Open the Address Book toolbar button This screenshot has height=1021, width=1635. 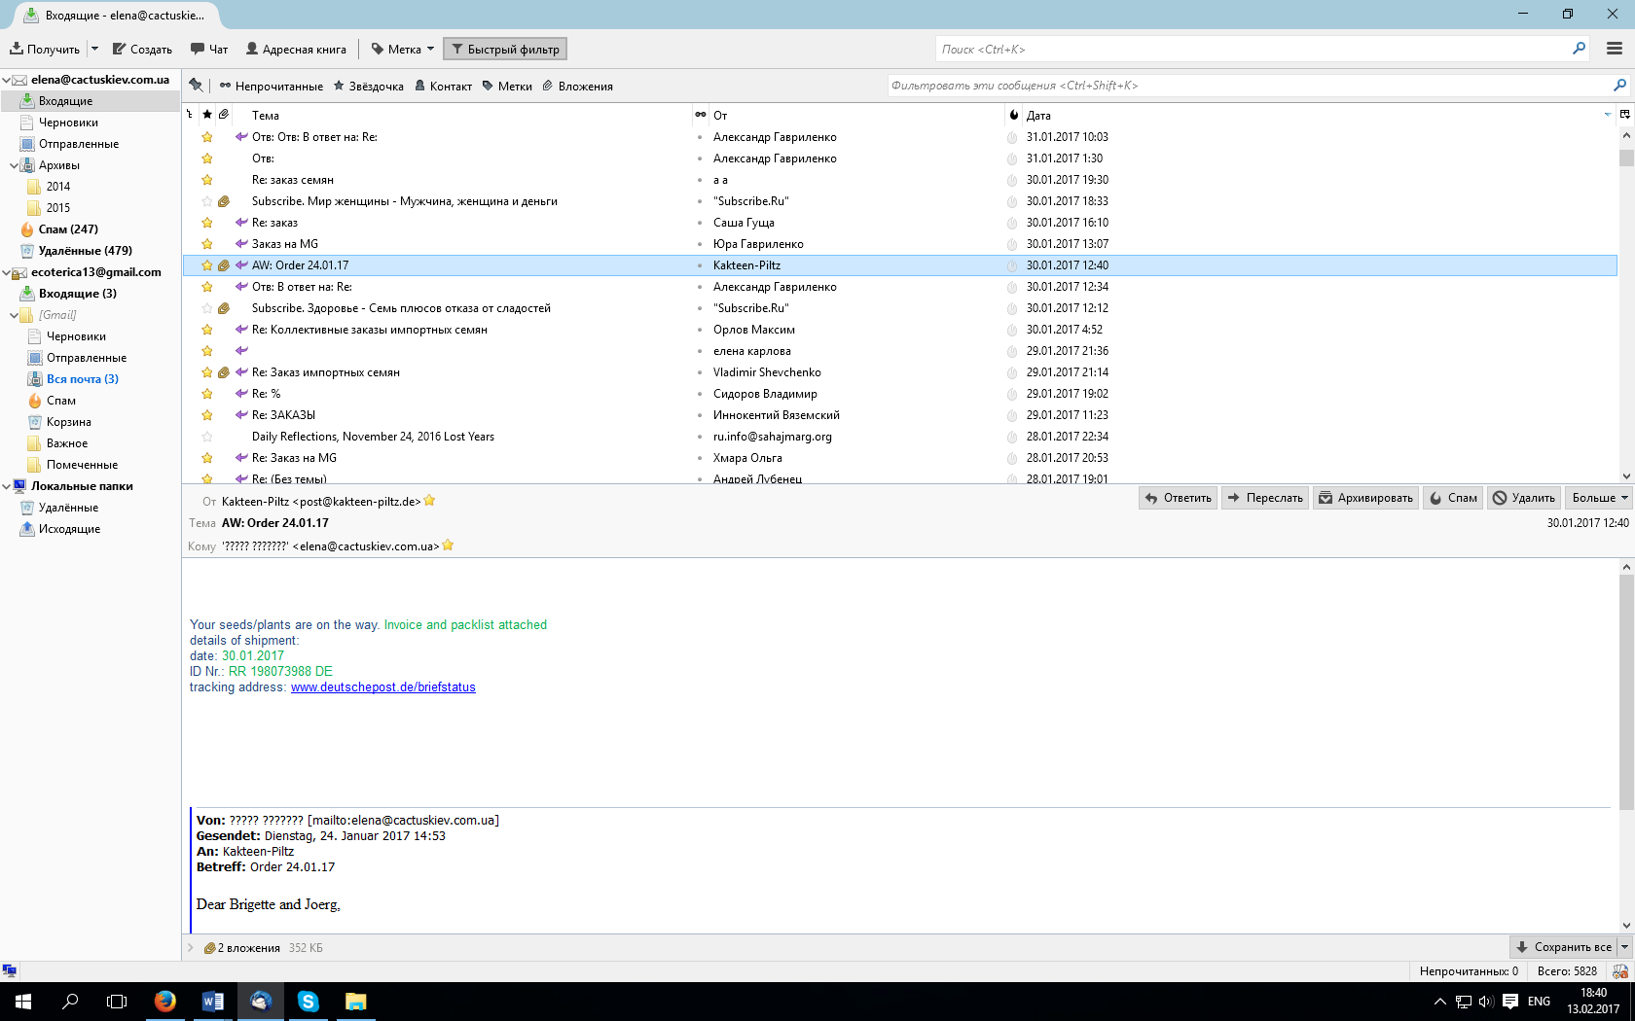(296, 49)
